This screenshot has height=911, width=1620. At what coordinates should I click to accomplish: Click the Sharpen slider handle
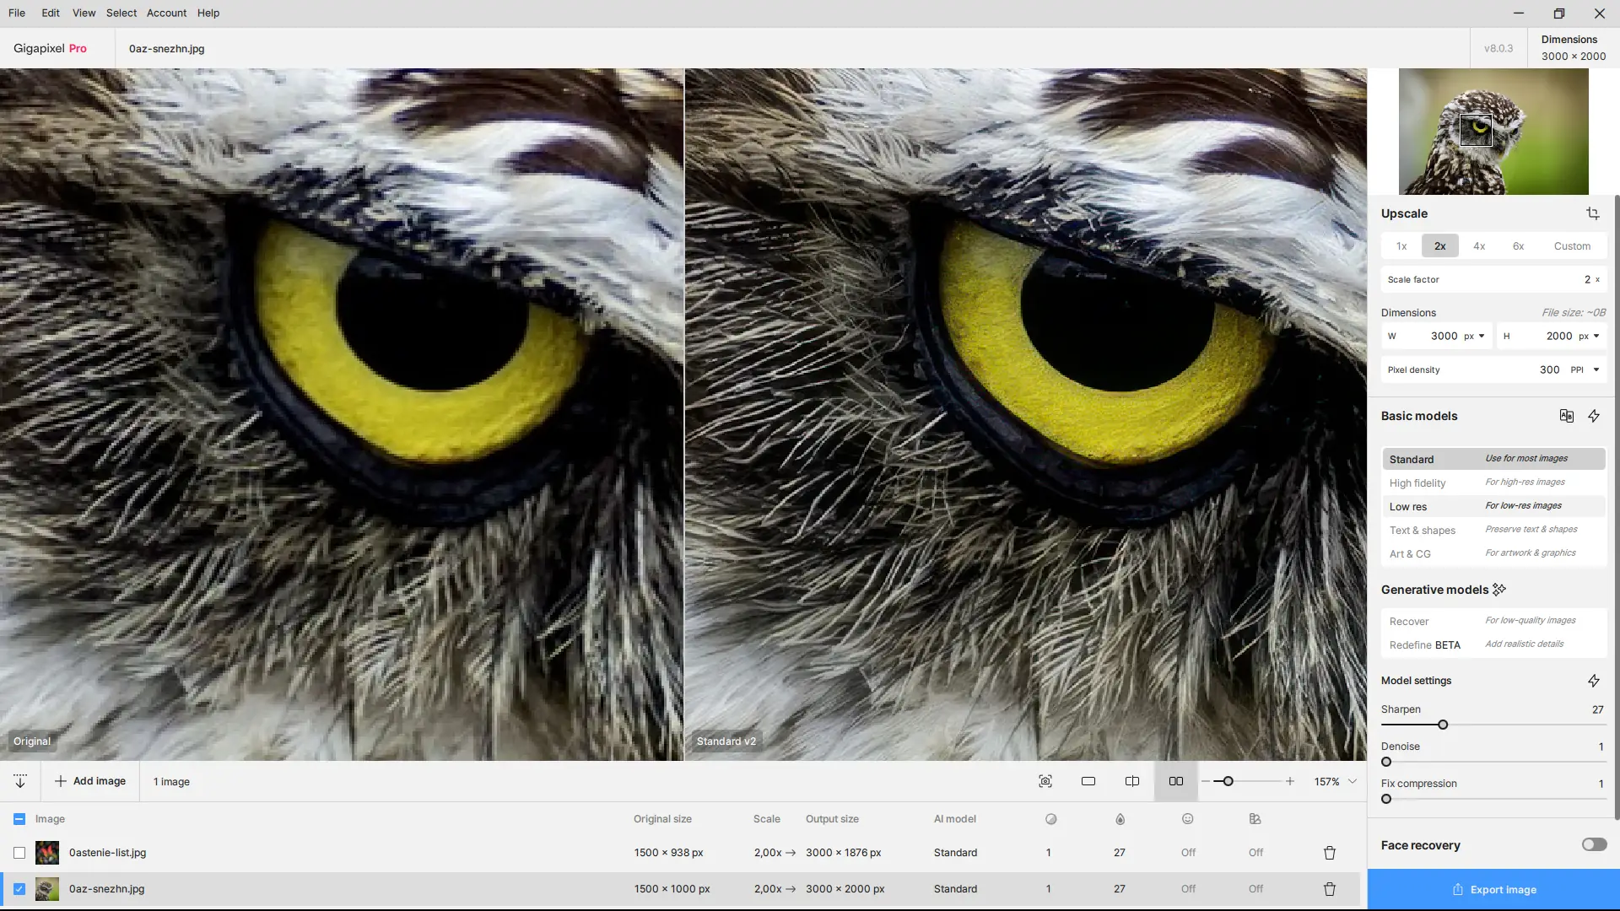point(1443,725)
